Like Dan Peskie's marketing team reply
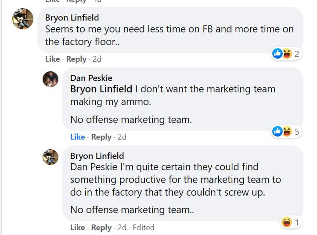317x235 pixels. tap(77, 137)
